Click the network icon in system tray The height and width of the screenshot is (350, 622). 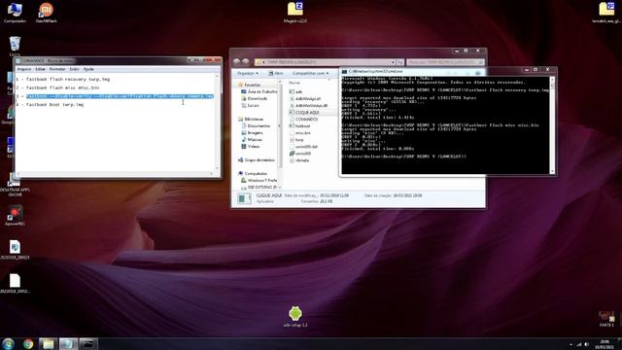[x=579, y=344]
